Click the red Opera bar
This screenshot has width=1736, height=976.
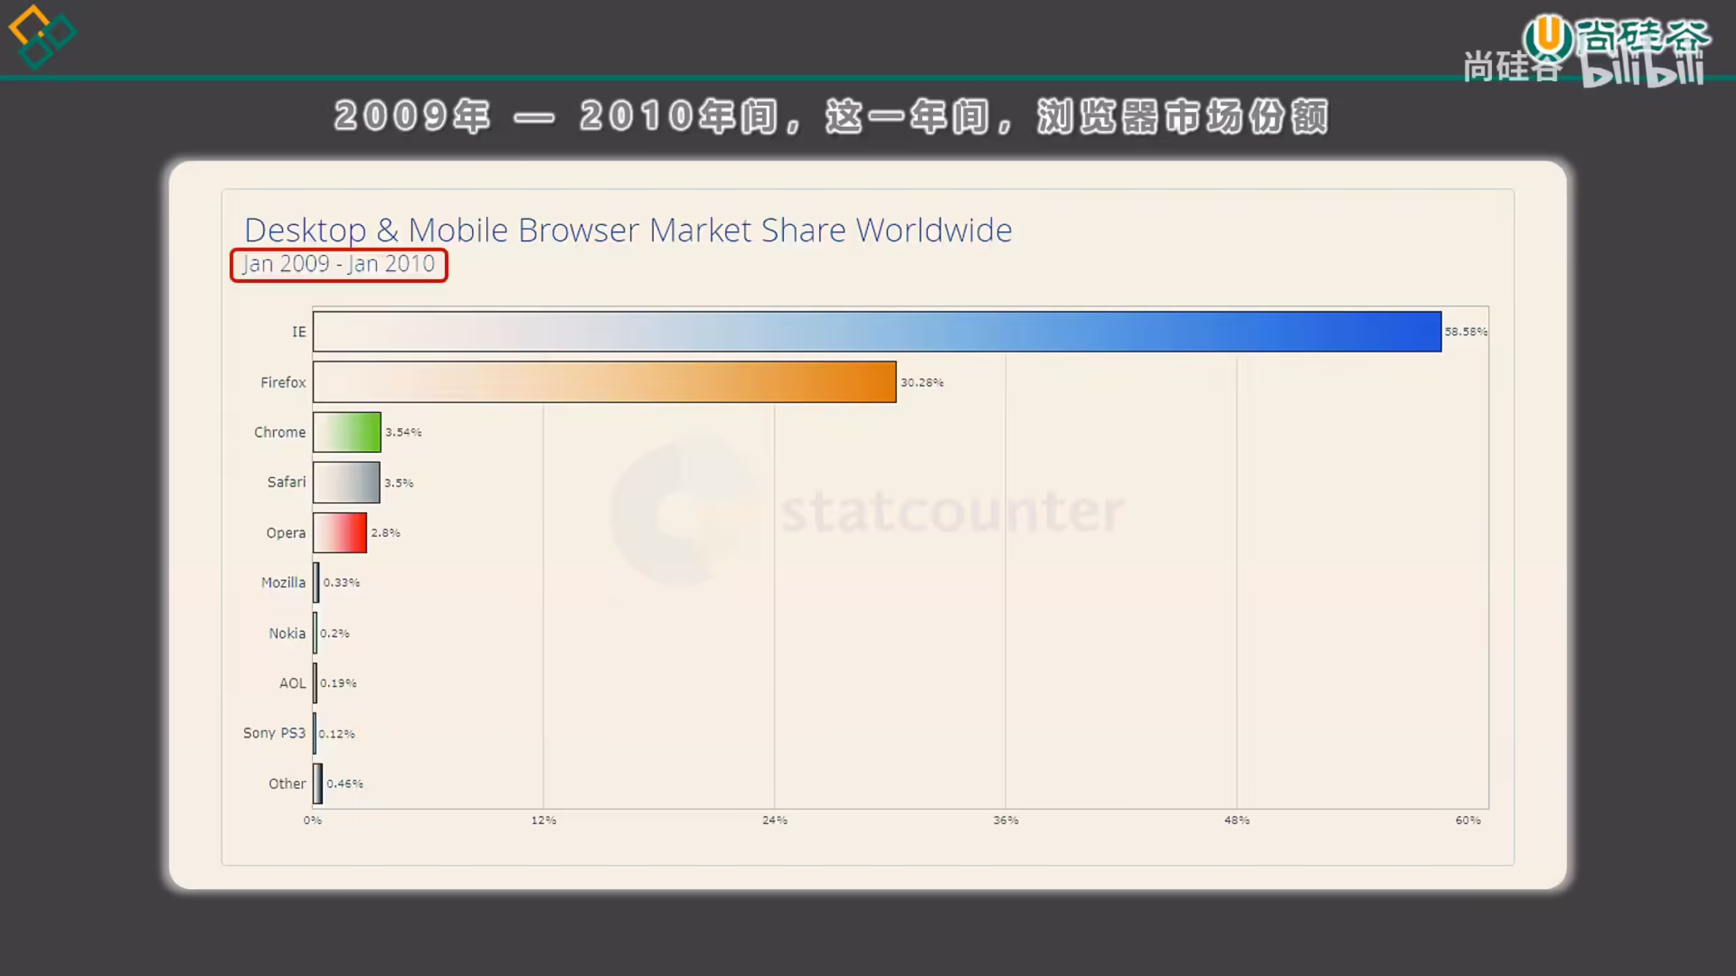[x=340, y=533]
